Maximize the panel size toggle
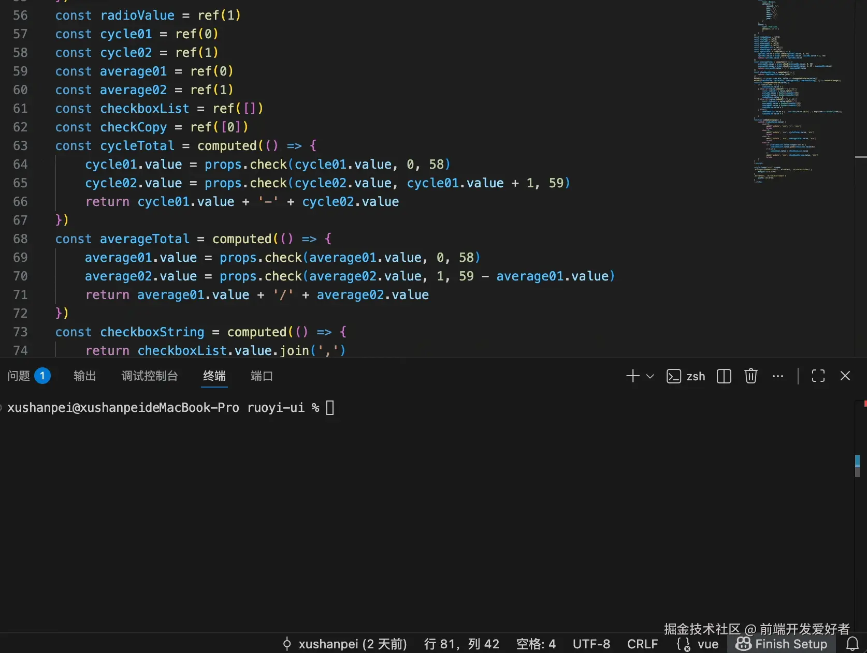Screen dimensions: 867x653 click(818, 376)
